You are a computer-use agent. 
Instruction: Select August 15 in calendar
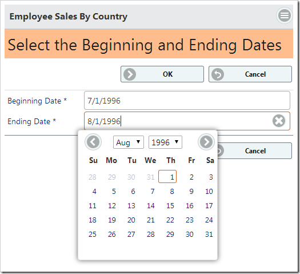point(170,206)
